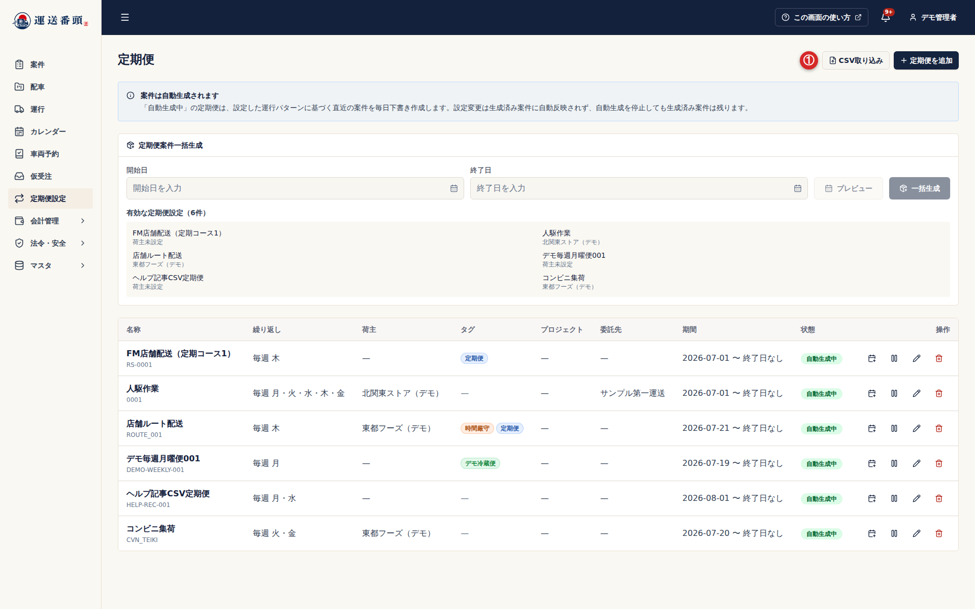Click the 名称 column header
This screenshot has width=975, height=609.
coord(134,330)
